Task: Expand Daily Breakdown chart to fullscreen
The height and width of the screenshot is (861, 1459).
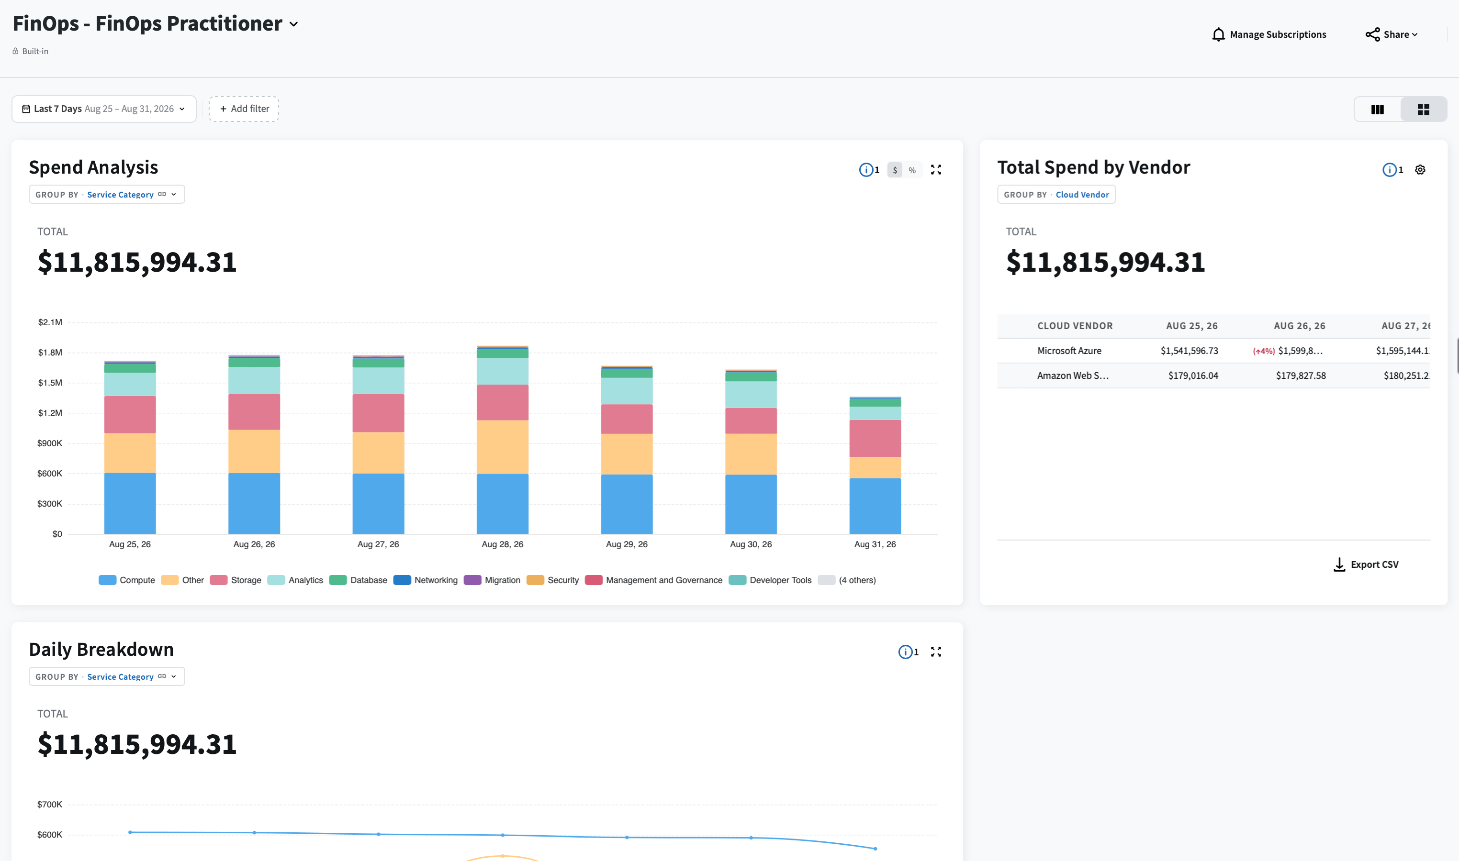Action: tap(936, 652)
